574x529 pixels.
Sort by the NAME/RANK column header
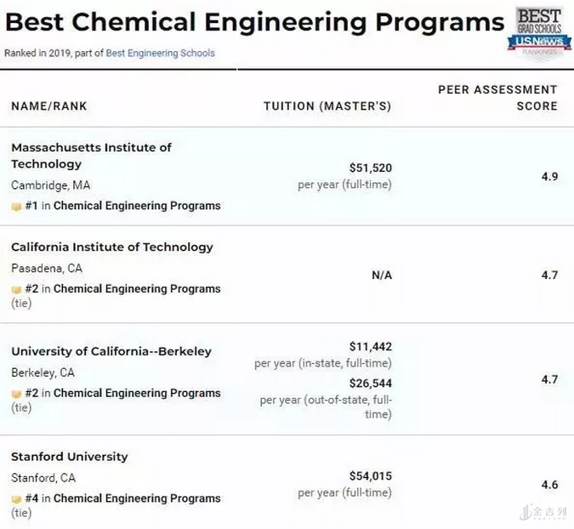[x=49, y=106]
